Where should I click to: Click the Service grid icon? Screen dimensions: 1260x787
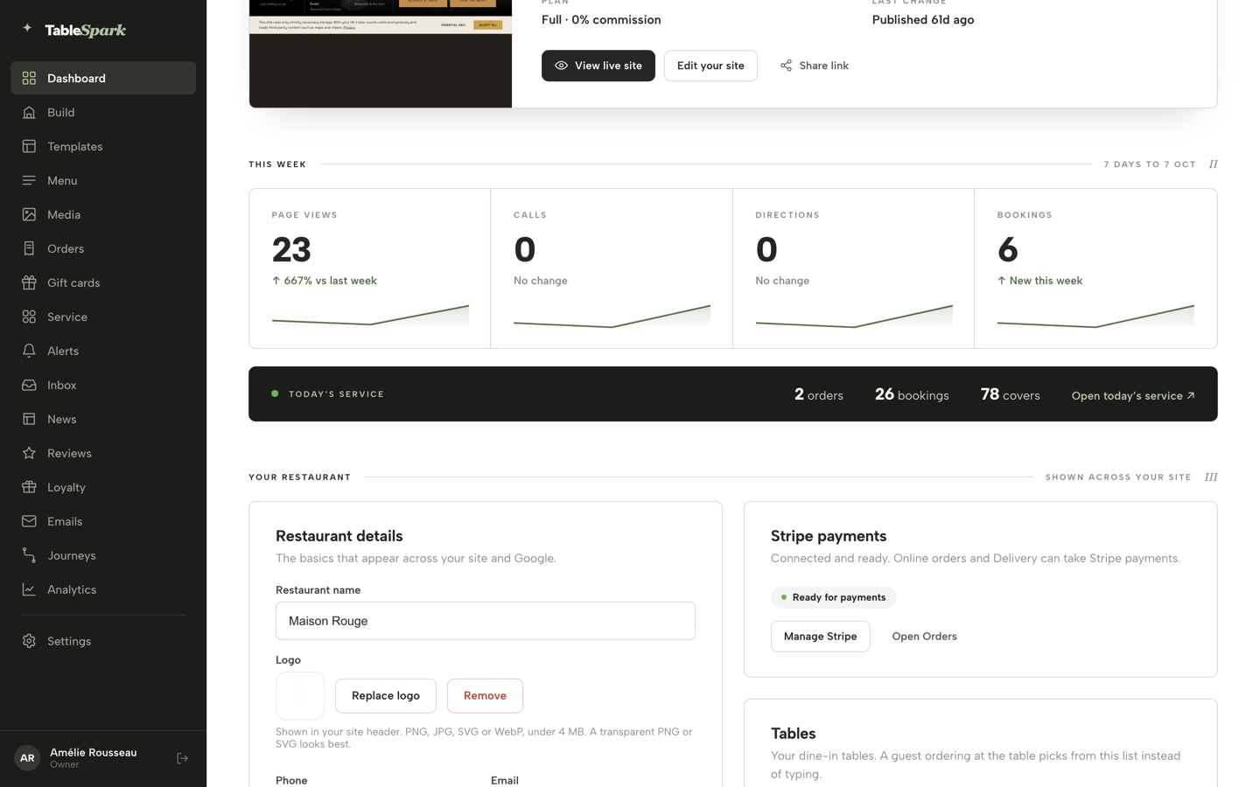click(29, 317)
